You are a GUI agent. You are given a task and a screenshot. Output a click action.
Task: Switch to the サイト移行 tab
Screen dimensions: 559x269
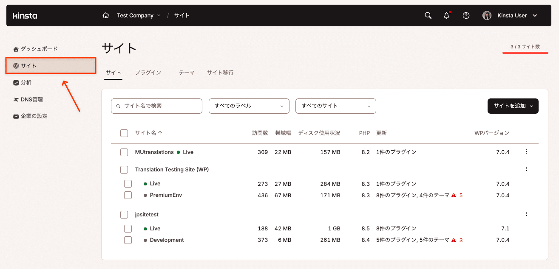coord(220,73)
